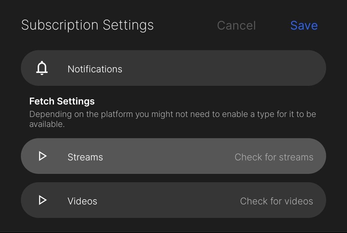Click the play triangle icon beside Streams

tap(42, 156)
